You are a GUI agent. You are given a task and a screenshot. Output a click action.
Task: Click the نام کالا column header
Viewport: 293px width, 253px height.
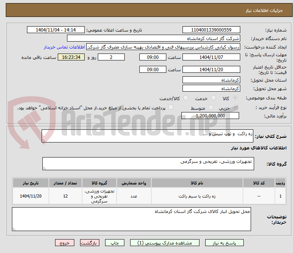(197, 183)
